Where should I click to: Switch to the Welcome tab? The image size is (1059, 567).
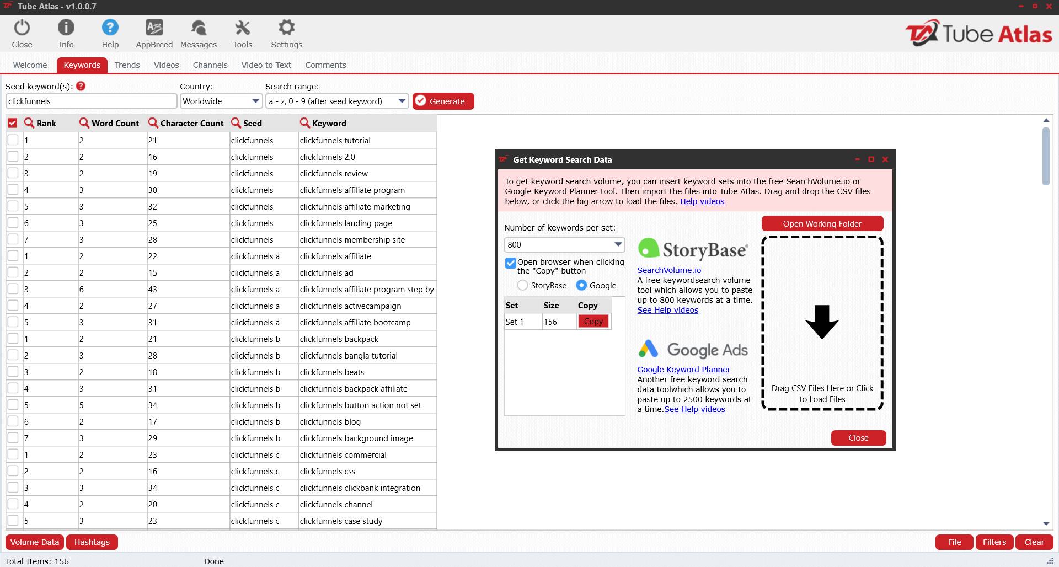pos(30,65)
